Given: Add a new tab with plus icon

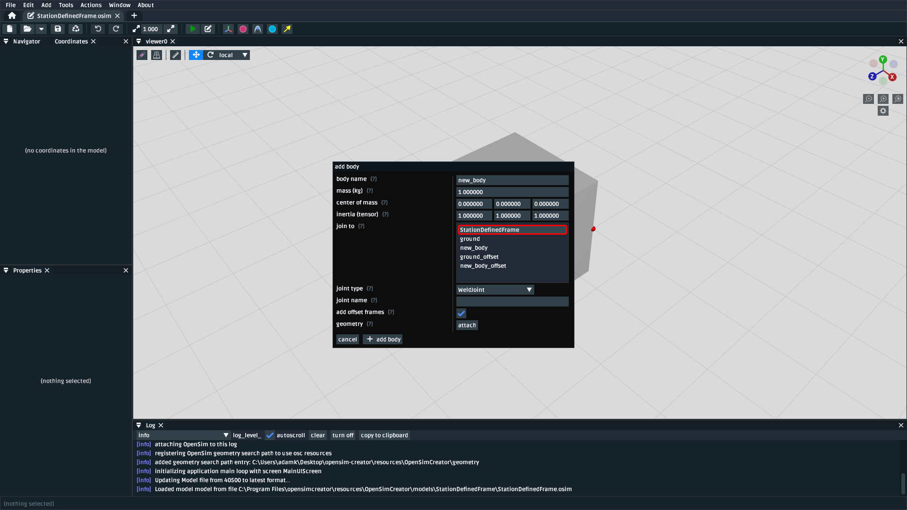Looking at the screenshot, I should tap(134, 16).
